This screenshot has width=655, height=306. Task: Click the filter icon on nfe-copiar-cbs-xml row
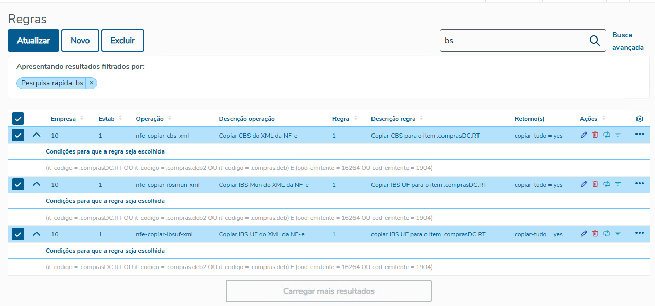click(x=618, y=135)
